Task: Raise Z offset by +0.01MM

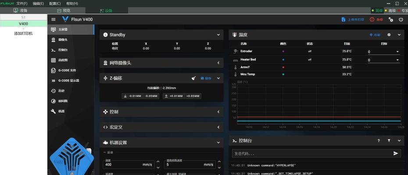Action: point(174,96)
